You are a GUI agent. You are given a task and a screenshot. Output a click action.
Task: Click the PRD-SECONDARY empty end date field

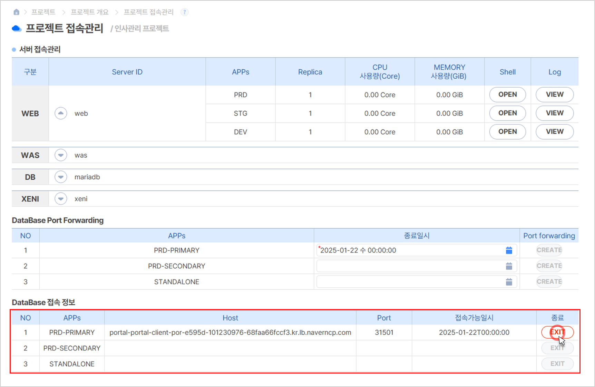click(417, 266)
